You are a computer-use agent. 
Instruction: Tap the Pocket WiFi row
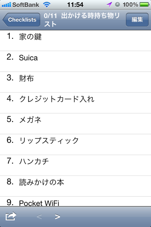click(76, 201)
